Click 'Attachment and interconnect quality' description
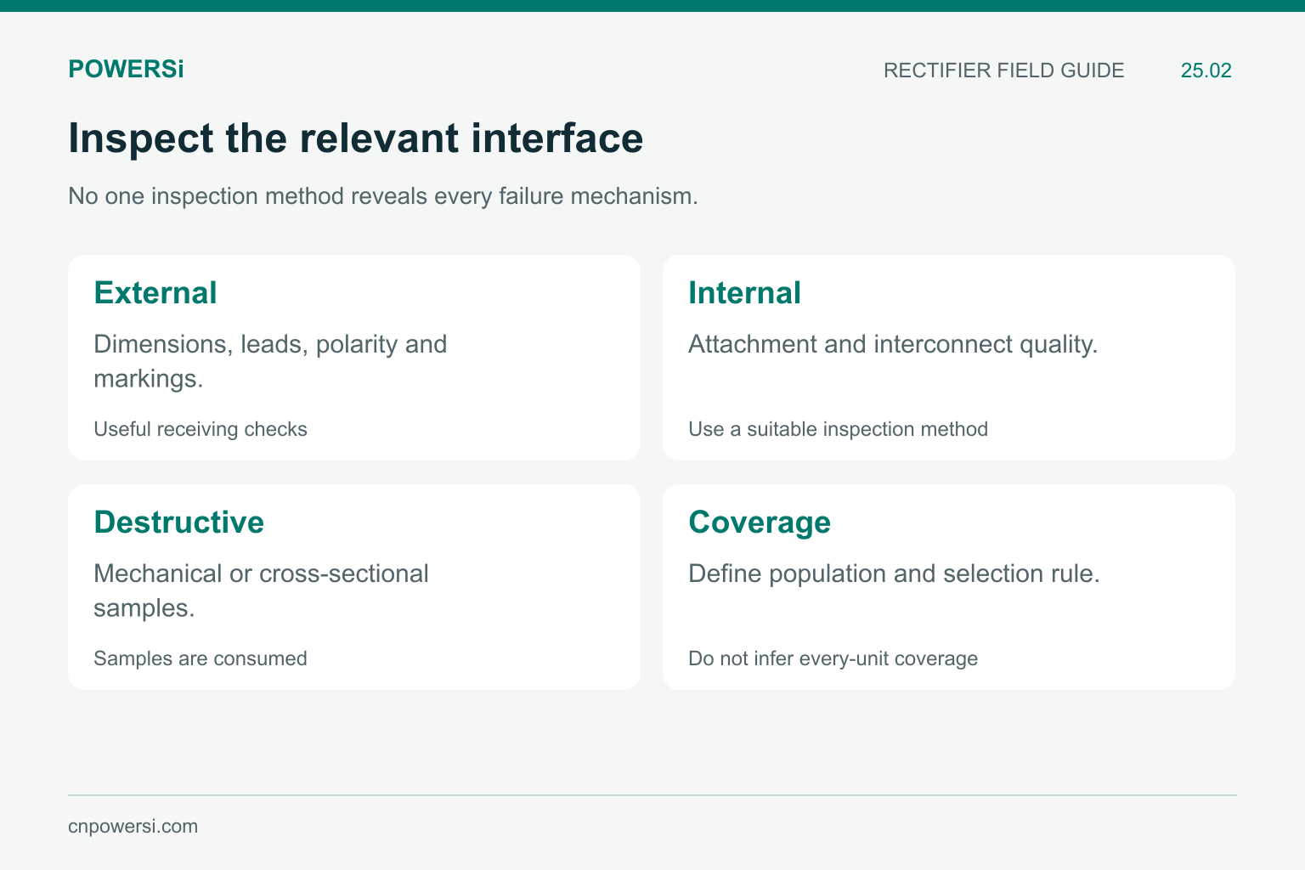This screenshot has height=870, width=1305. pyautogui.click(x=893, y=344)
